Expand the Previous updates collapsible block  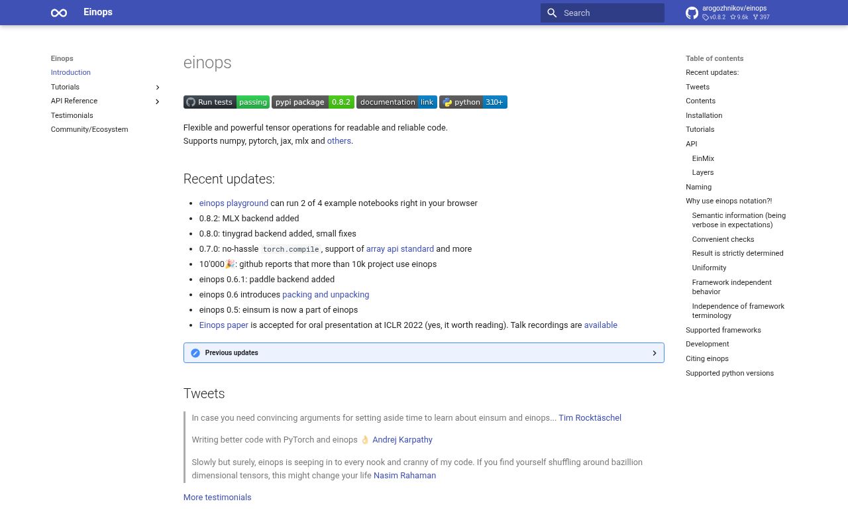tap(424, 353)
